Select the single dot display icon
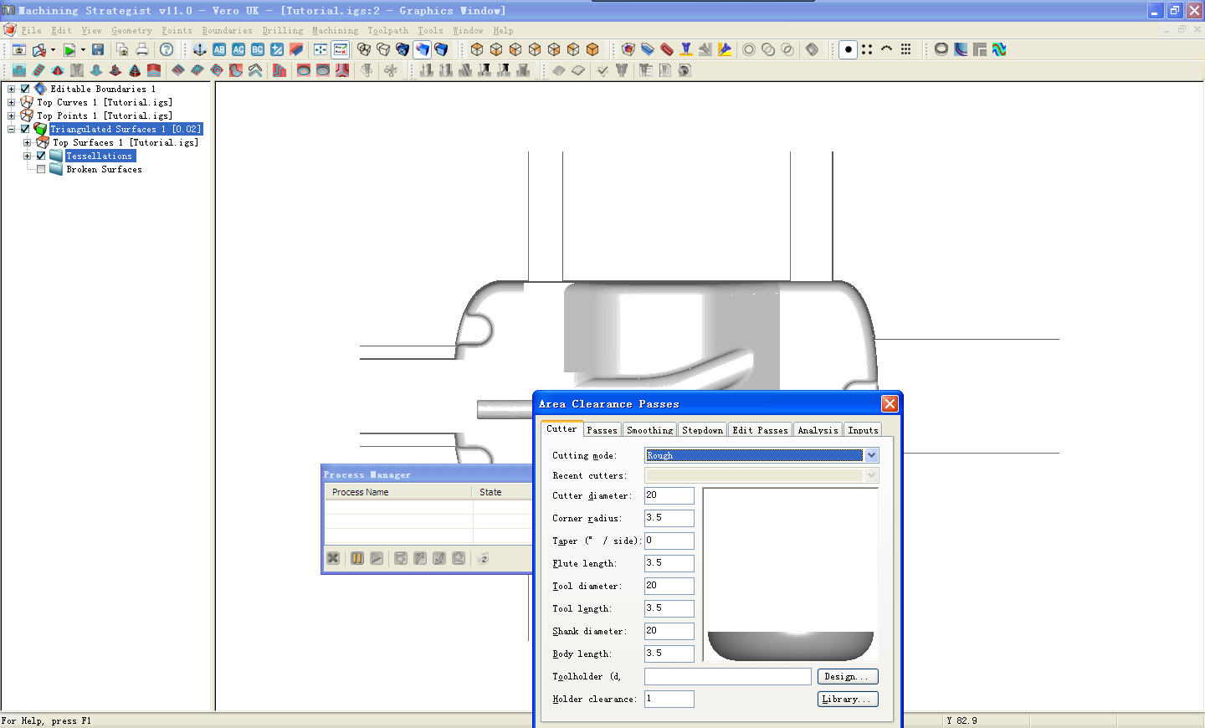The width and height of the screenshot is (1205, 728). pos(848,50)
